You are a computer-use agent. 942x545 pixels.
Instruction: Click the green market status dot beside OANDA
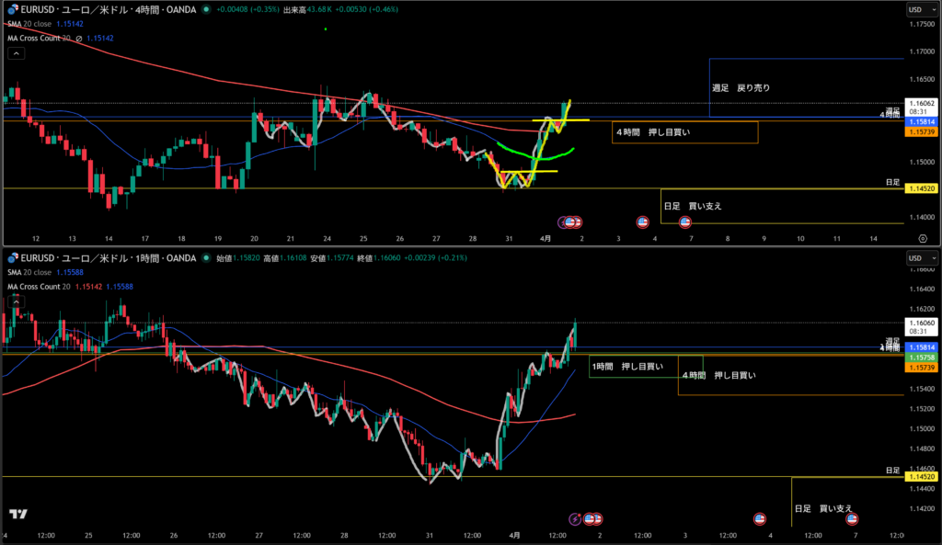tap(205, 9)
